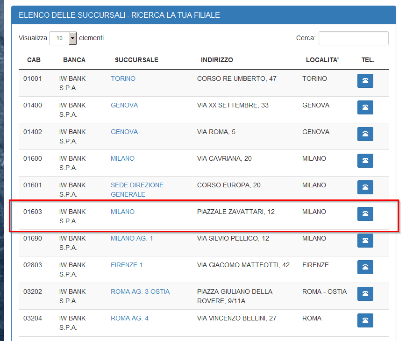Viewport: 406px width, 341px height.
Task: Click CAB code 02803
Action: [x=33, y=265]
